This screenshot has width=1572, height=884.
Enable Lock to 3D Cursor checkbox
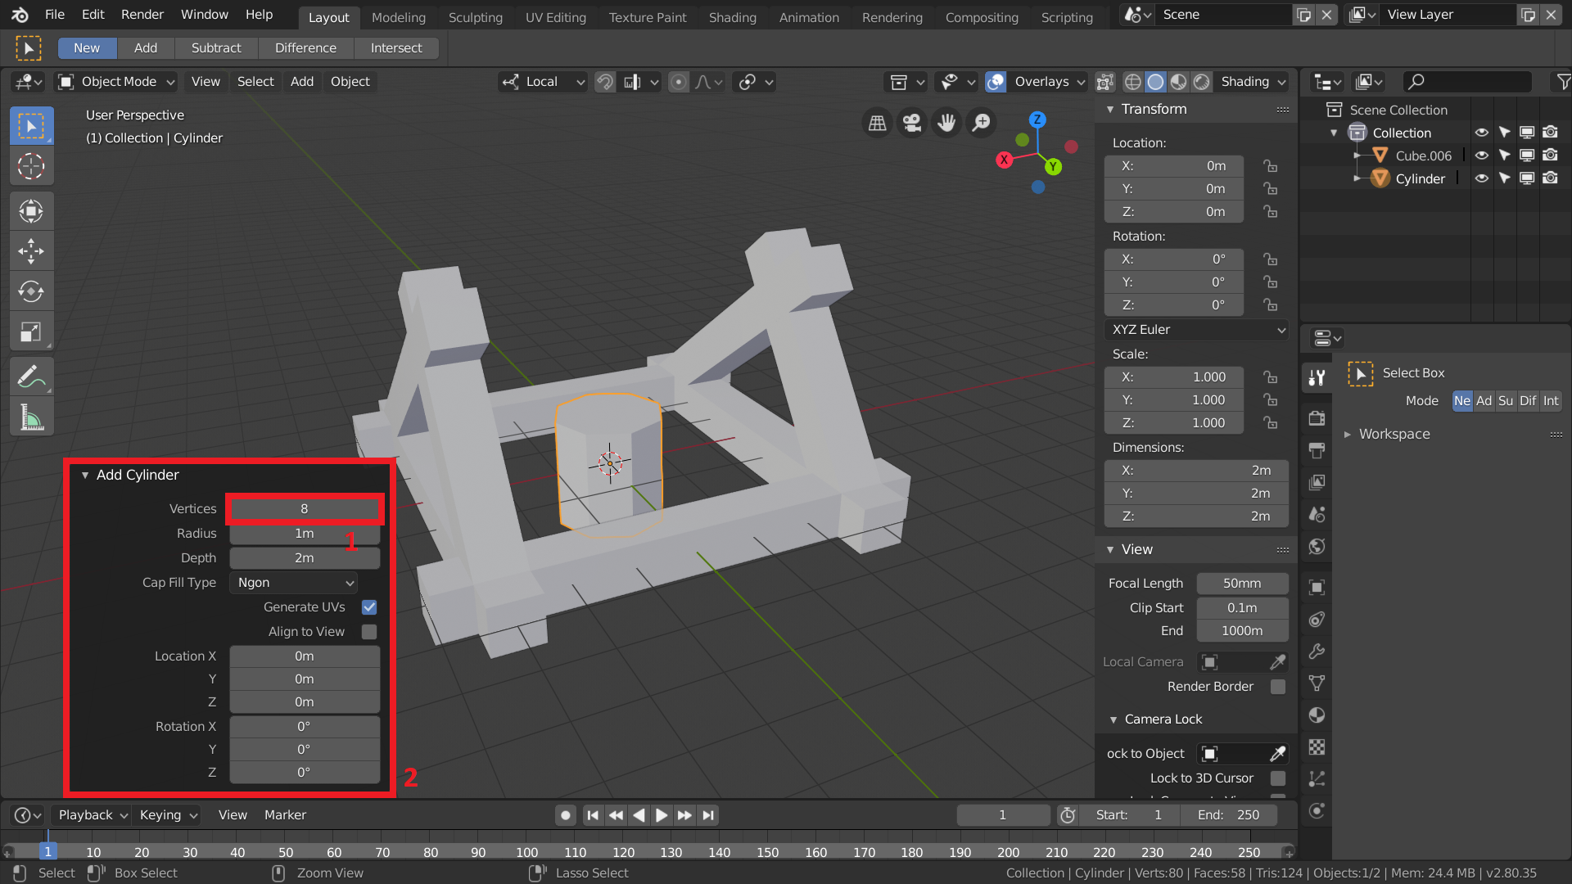[1277, 778]
